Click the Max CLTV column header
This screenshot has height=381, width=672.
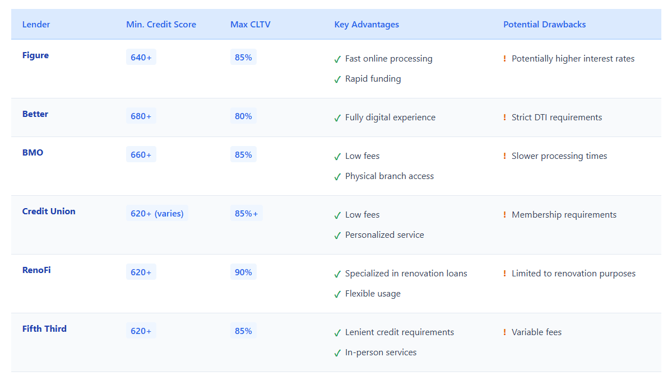coord(250,25)
